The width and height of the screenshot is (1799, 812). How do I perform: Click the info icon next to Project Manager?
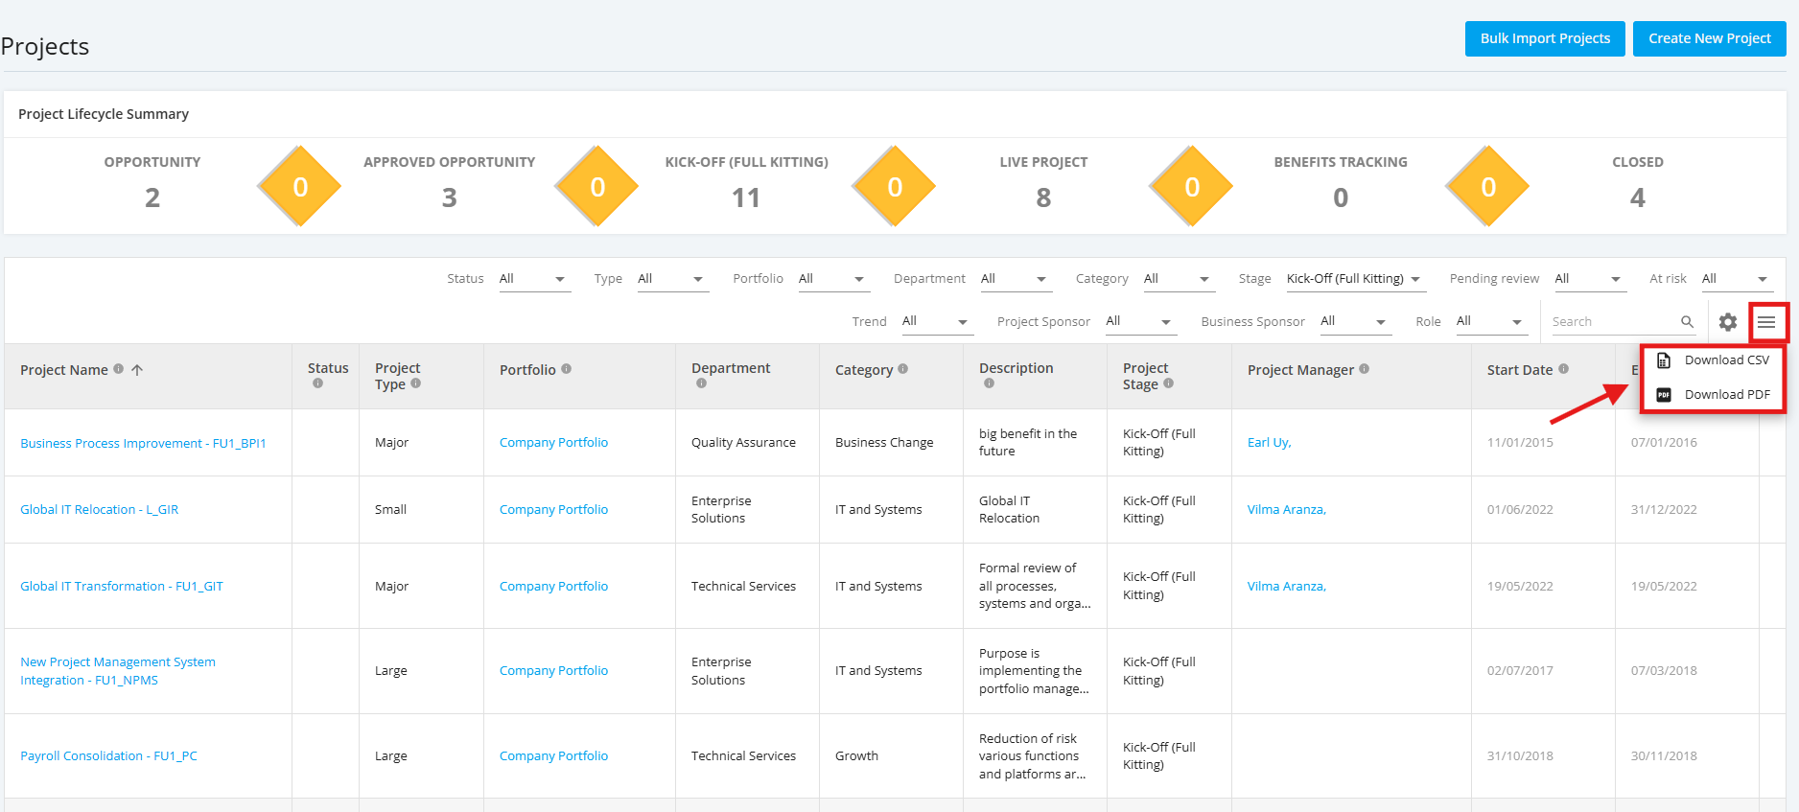click(1365, 369)
